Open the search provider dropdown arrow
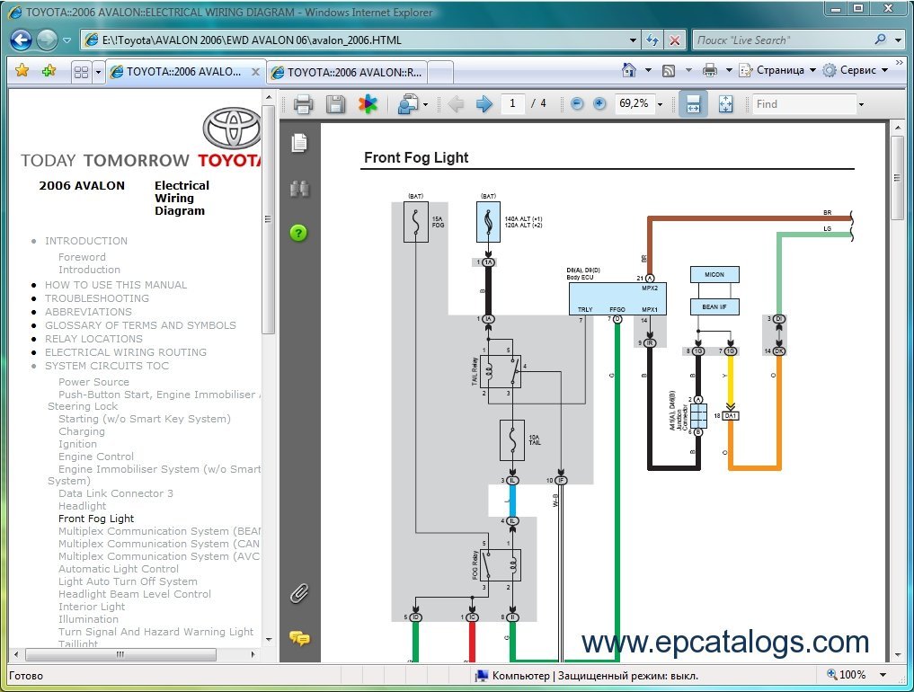Image resolution: width=914 pixels, height=692 pixels. click(898, 40)
